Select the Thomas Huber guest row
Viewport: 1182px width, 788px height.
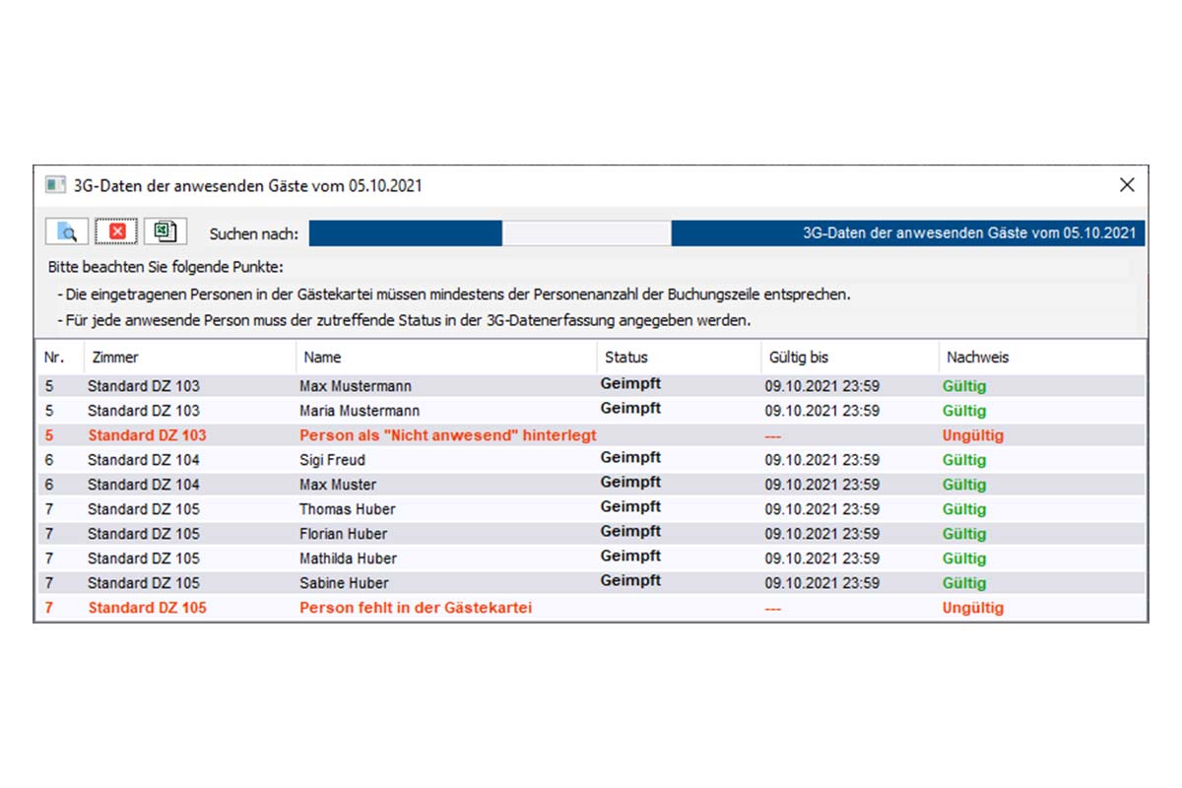347,509
